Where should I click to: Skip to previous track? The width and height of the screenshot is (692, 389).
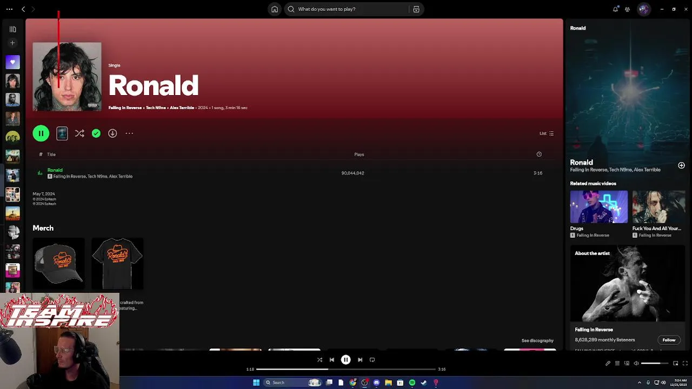(332, 360)
